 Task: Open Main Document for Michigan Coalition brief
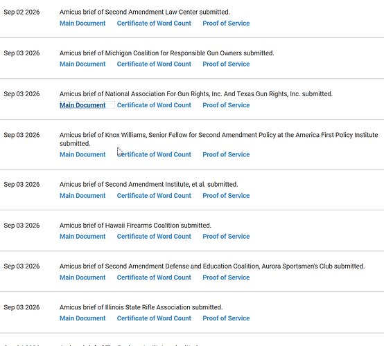tap(82, 64)
